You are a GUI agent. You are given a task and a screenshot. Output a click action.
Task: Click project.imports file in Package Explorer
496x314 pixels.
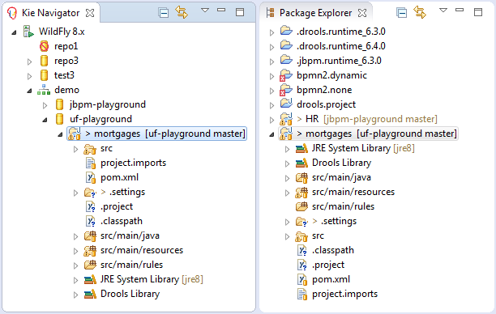click(344, 294)
